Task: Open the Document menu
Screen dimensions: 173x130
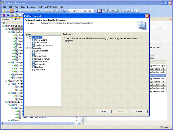Action: point(31,7)
